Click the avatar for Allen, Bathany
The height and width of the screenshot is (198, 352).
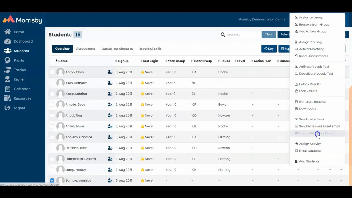[x=60, y=83]
